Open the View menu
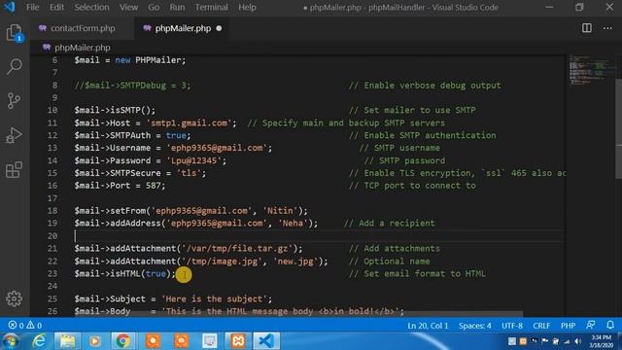The height and width of the screenshot is (350, 622). (128, 7)
